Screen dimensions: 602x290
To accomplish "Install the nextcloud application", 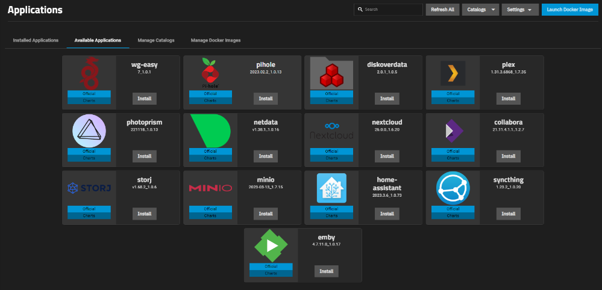I will [387, 156].
